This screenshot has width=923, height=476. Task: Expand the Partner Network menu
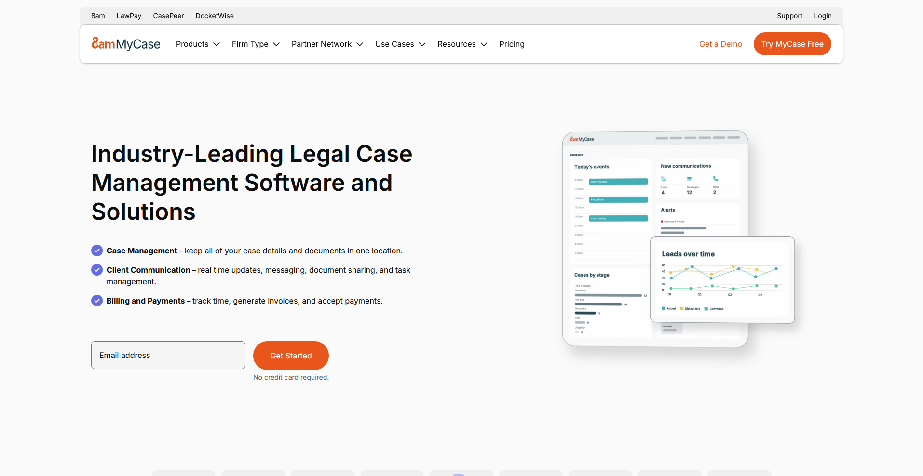point(327,44)
